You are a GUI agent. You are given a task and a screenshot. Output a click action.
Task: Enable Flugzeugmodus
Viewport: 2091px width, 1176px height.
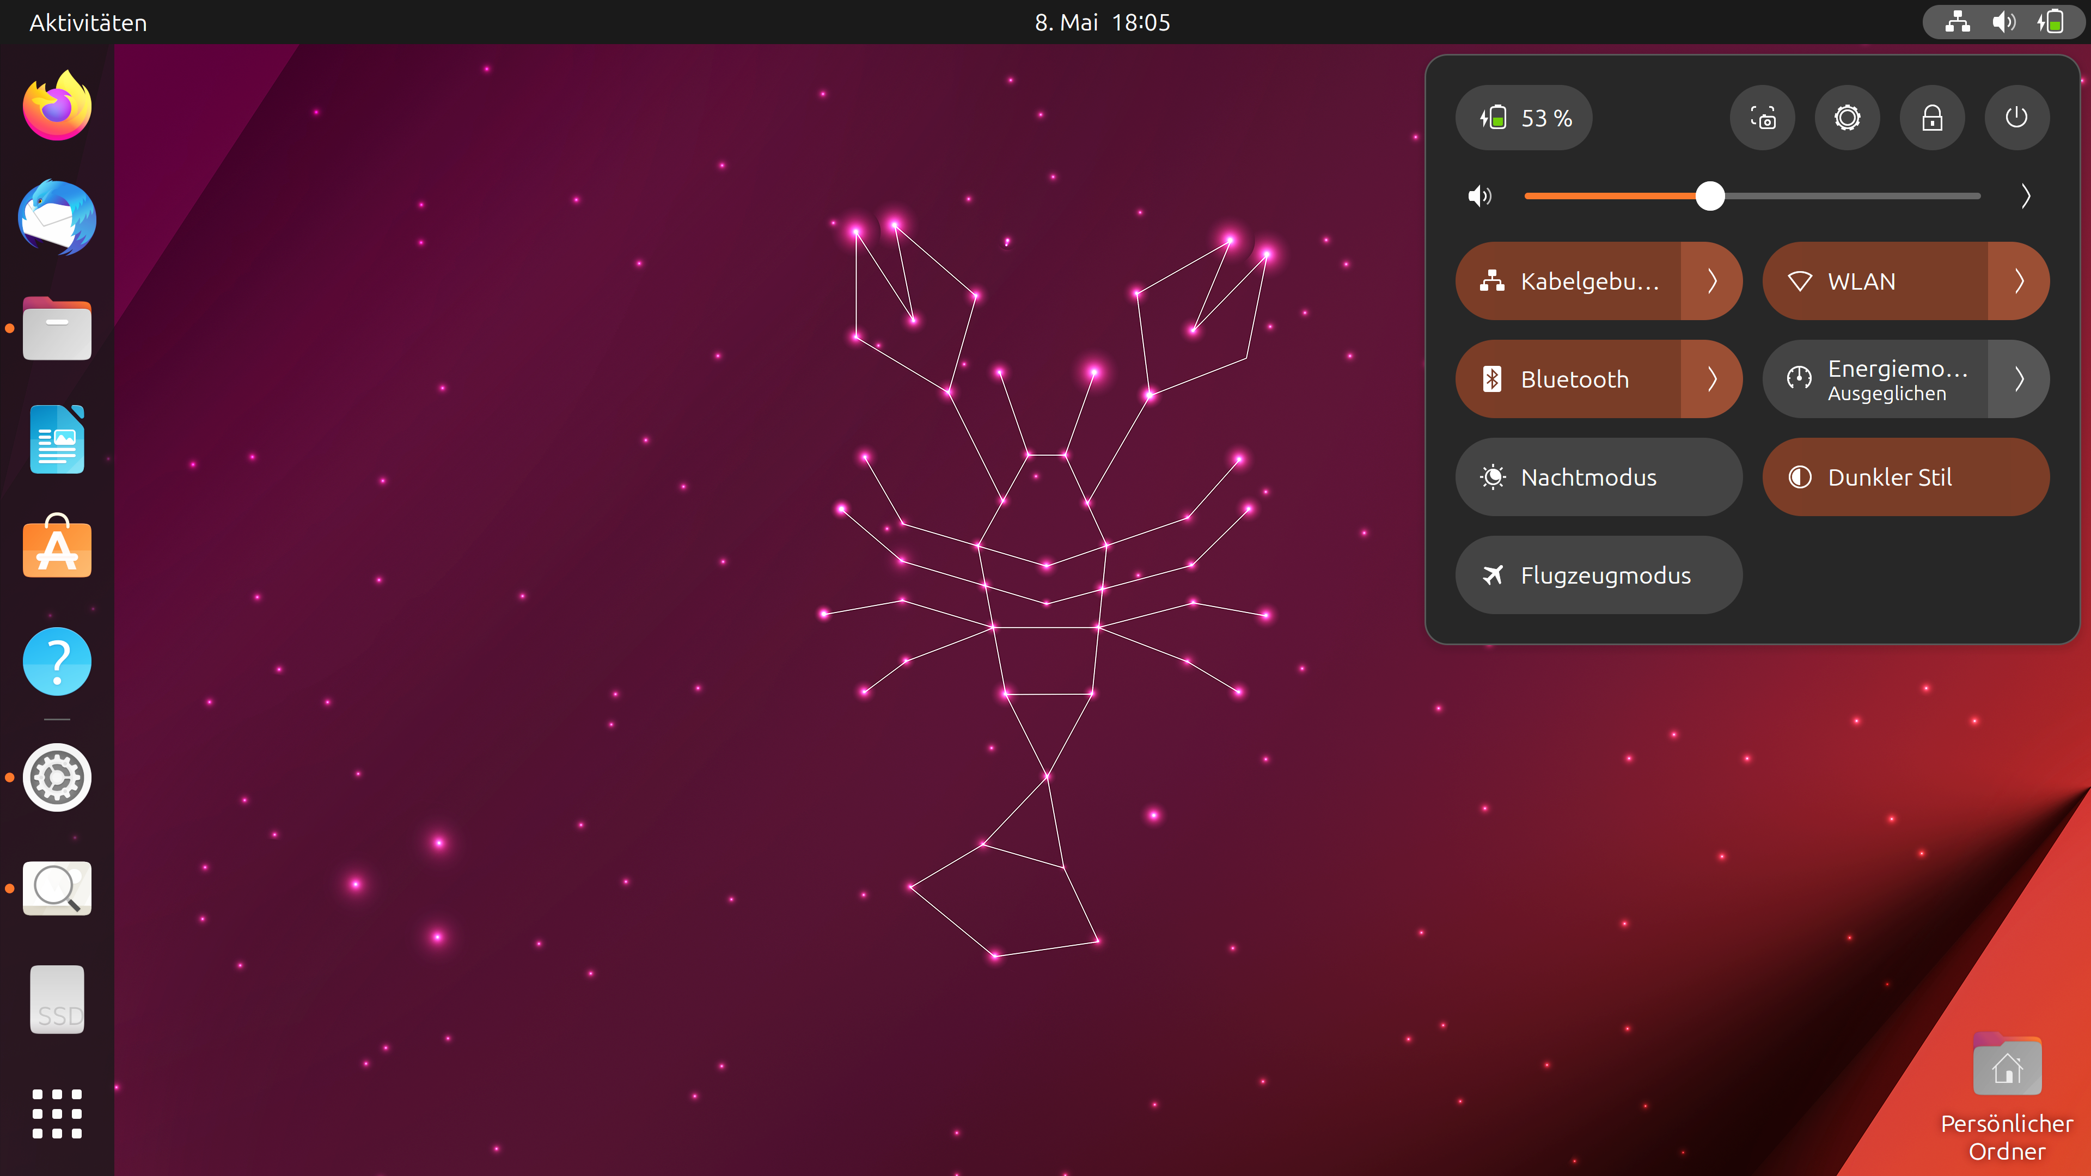click(x=1598, y=574)
